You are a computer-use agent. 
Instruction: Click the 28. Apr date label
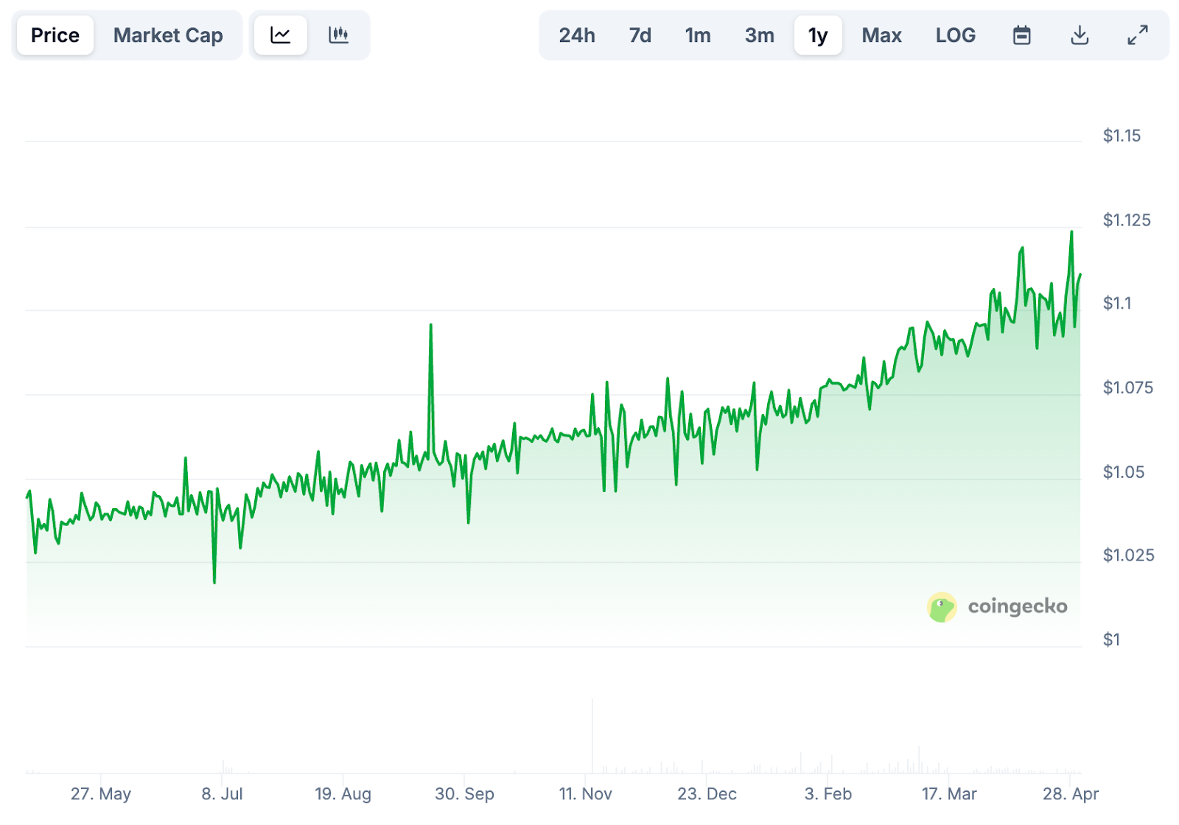(x=1070, y=794)
